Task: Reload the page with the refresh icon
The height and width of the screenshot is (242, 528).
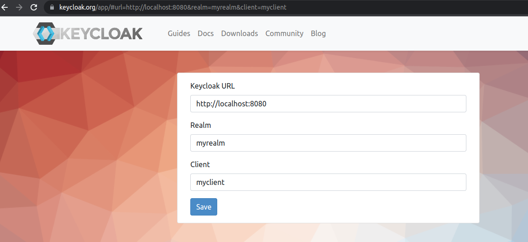Action: (34, 7)
